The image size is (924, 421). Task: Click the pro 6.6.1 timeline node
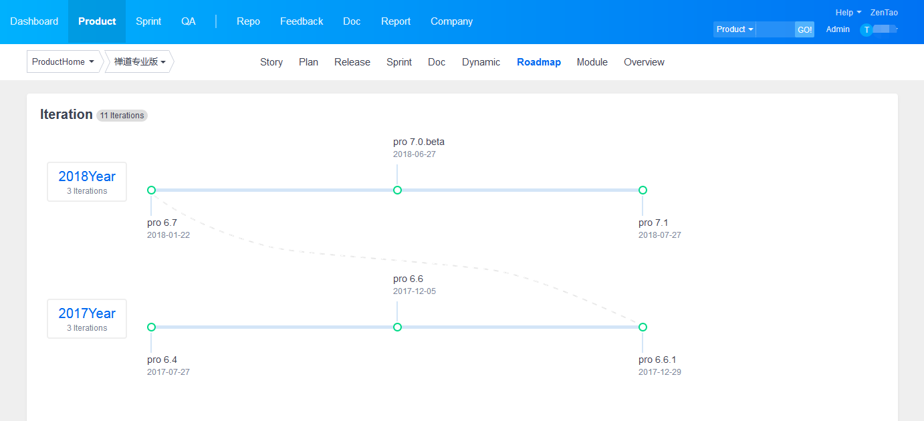(643, 327)
